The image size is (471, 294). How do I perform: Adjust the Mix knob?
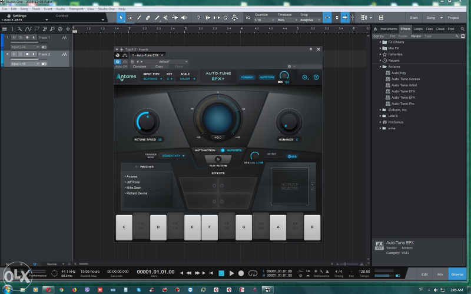pyautogui.click(x=284, y=75)
